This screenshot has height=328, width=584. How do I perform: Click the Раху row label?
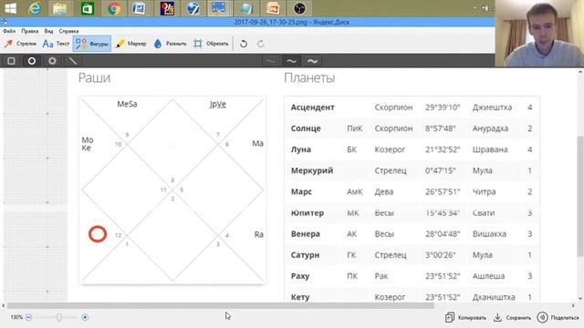[300, 276]
